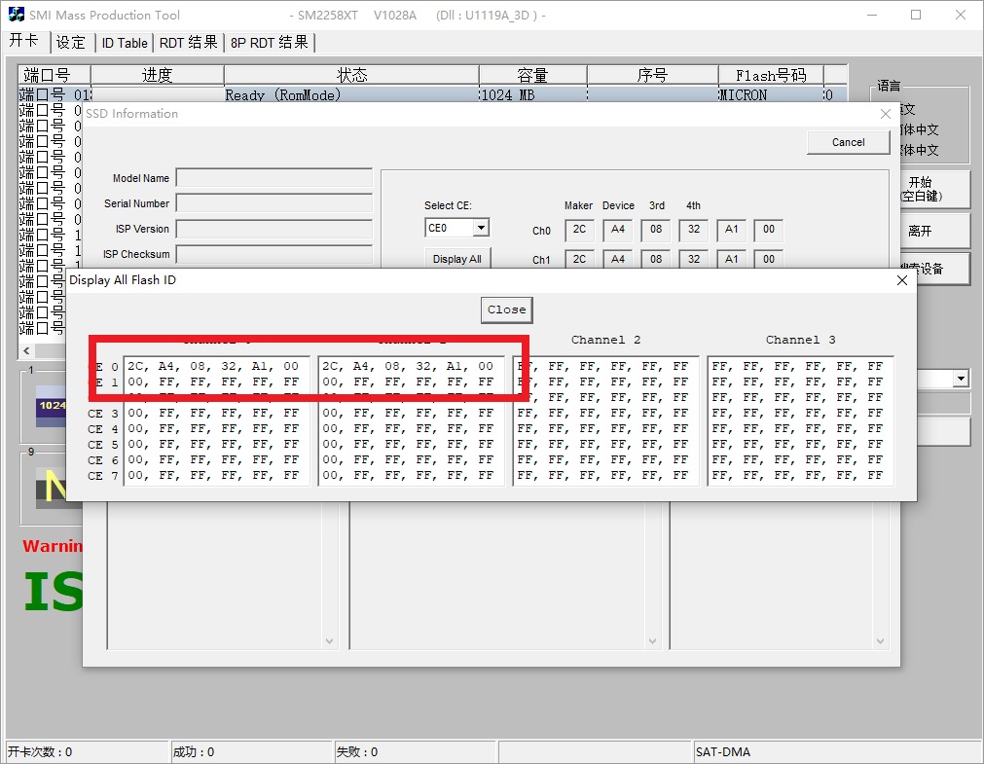Close the Display All Flash ID dialog
This screenshot has width=984, height=764.
pyautogui.click(x=901, y=280)
